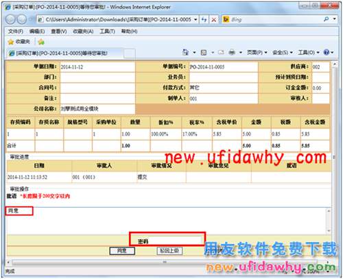The image size is (343, 279).
Task: Click the 单据日期 field showing 2014-11-12
Action: tap(97, 67)
